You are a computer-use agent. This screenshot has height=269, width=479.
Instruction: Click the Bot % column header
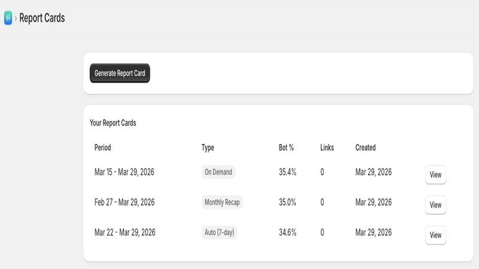point(286,148)
